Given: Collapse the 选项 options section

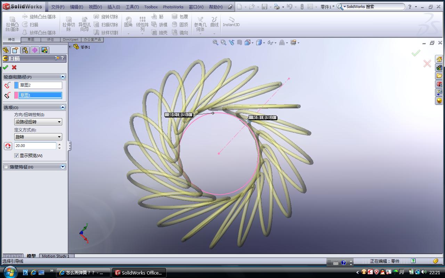Looking at the screenshot, I should pos(63,107).
